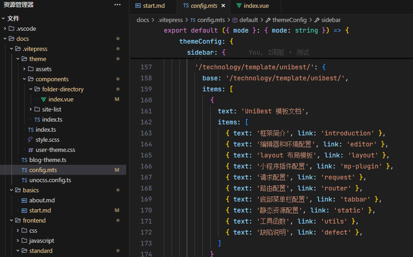Click the Vue icon of index.vue in tree
This screenshot has height=257, width=413.
click(x=44, y=99)
